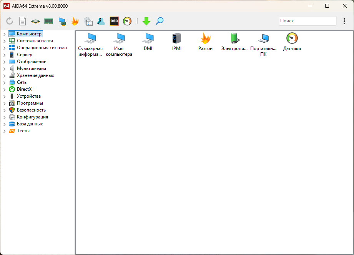
Task: Click the memory module toolbar icon
Action: 48,21
